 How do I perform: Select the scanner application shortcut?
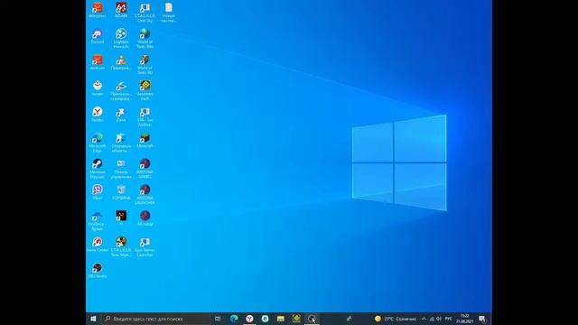pyautogui.click(x=121, y=90)
